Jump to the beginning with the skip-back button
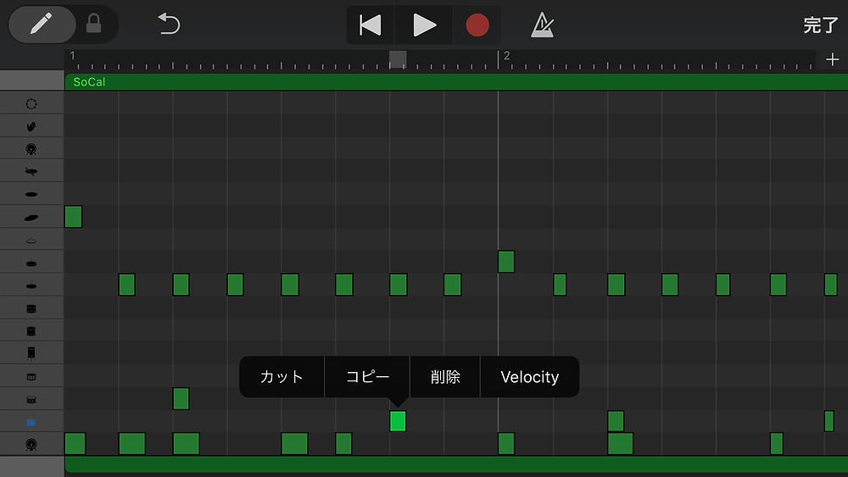Screen dimensions: 848x477 click(x=371, y=25)
